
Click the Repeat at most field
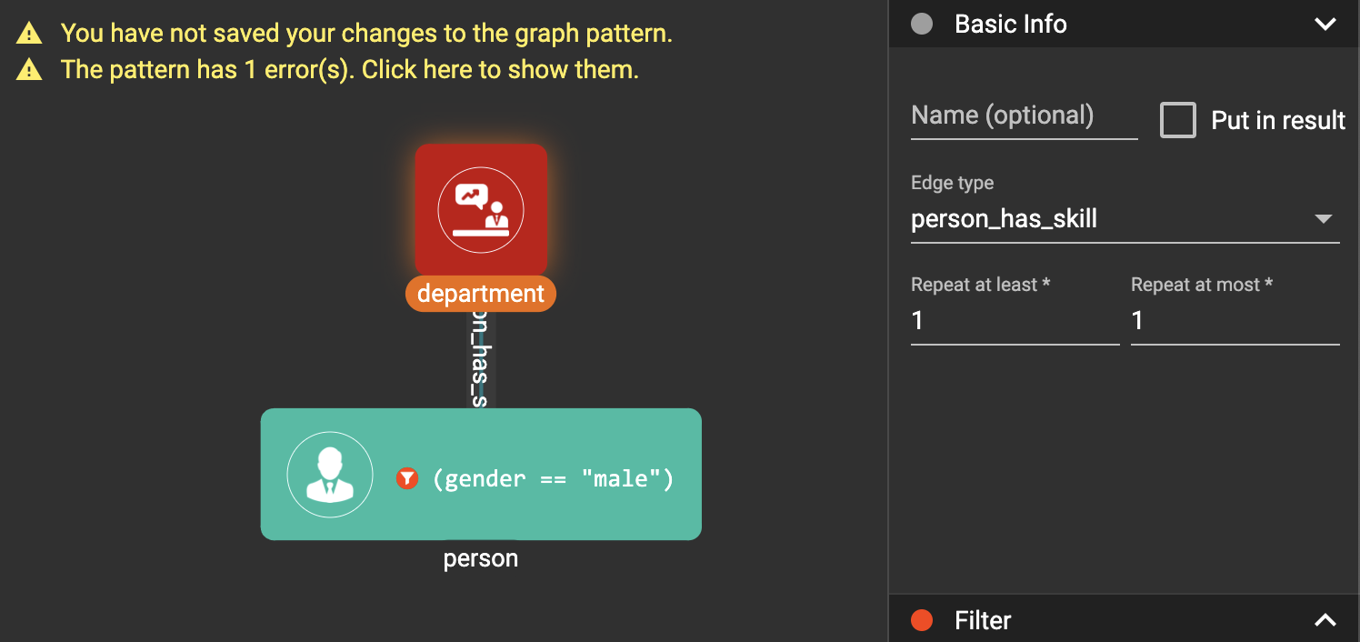click(x=1235, y=321)
